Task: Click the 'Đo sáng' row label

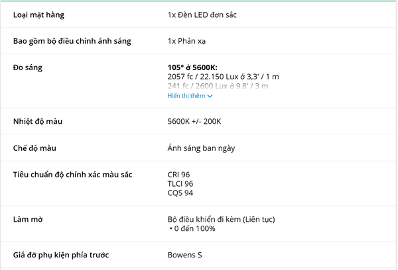Action: pos(28,67)
